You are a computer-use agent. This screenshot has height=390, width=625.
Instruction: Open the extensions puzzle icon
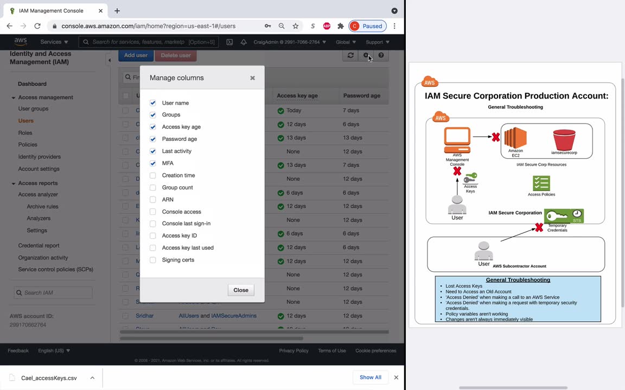340,26
